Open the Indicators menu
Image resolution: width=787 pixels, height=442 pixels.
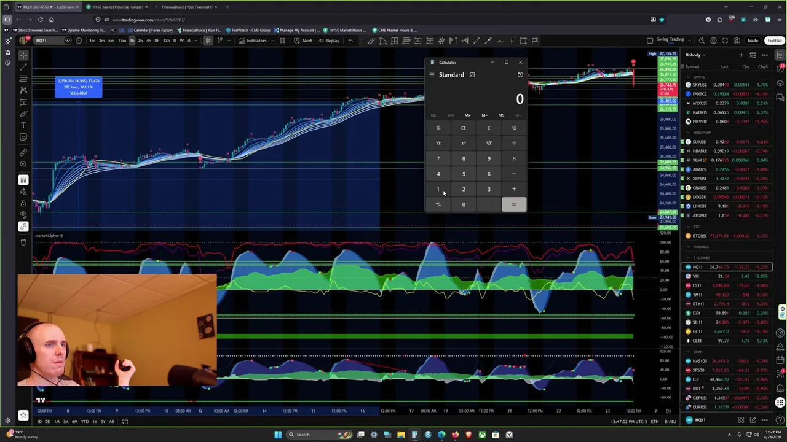click(x=253, y=41)
